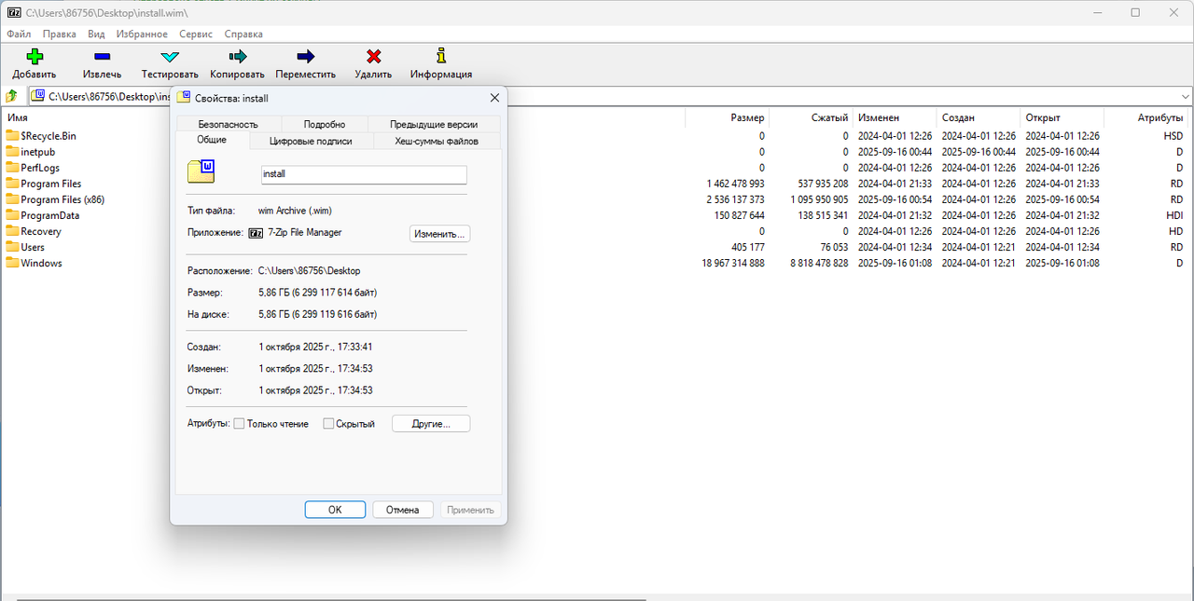
Task: Click the Program Files folder icon
Action: tap(12, 184)
